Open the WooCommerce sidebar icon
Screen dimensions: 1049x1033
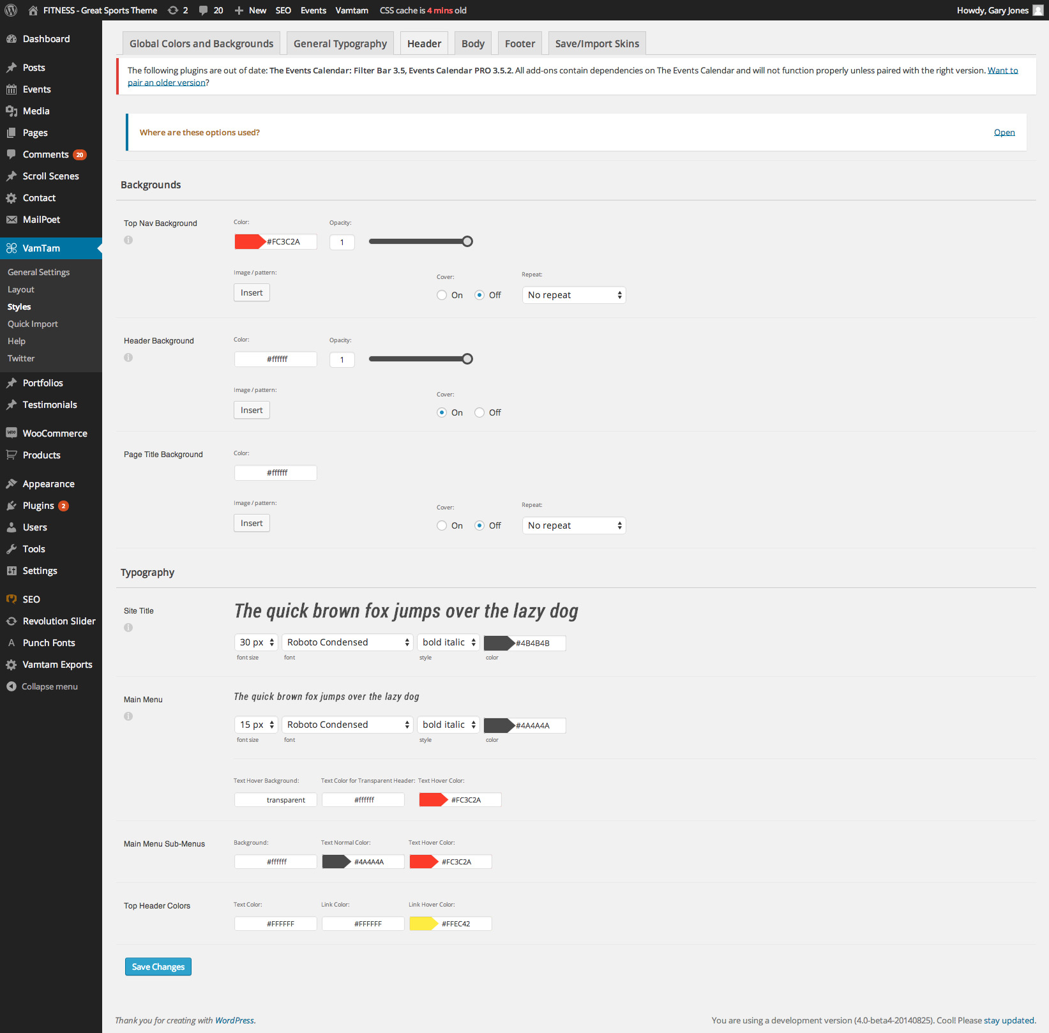[11, 433]
